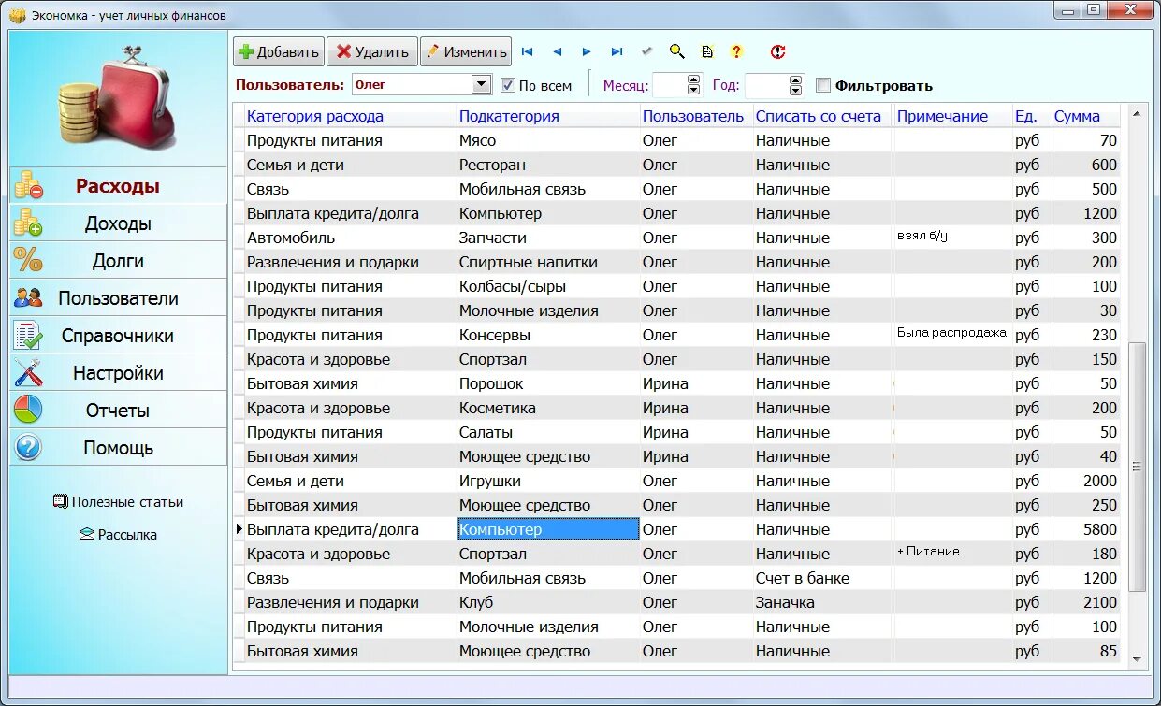This screenshot has width=1161, height=706.
Task: Go to the last record arrow icon
Action: pos(617,52)
